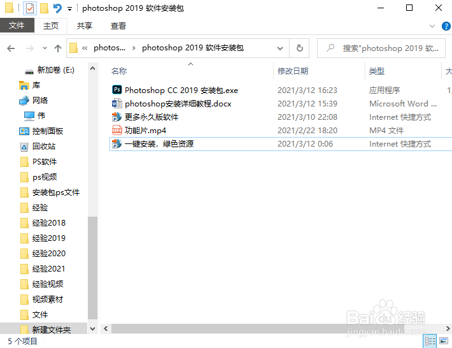The image size is (452, 348).
Task: Open the 文件 menu
Action: point(17,25)
